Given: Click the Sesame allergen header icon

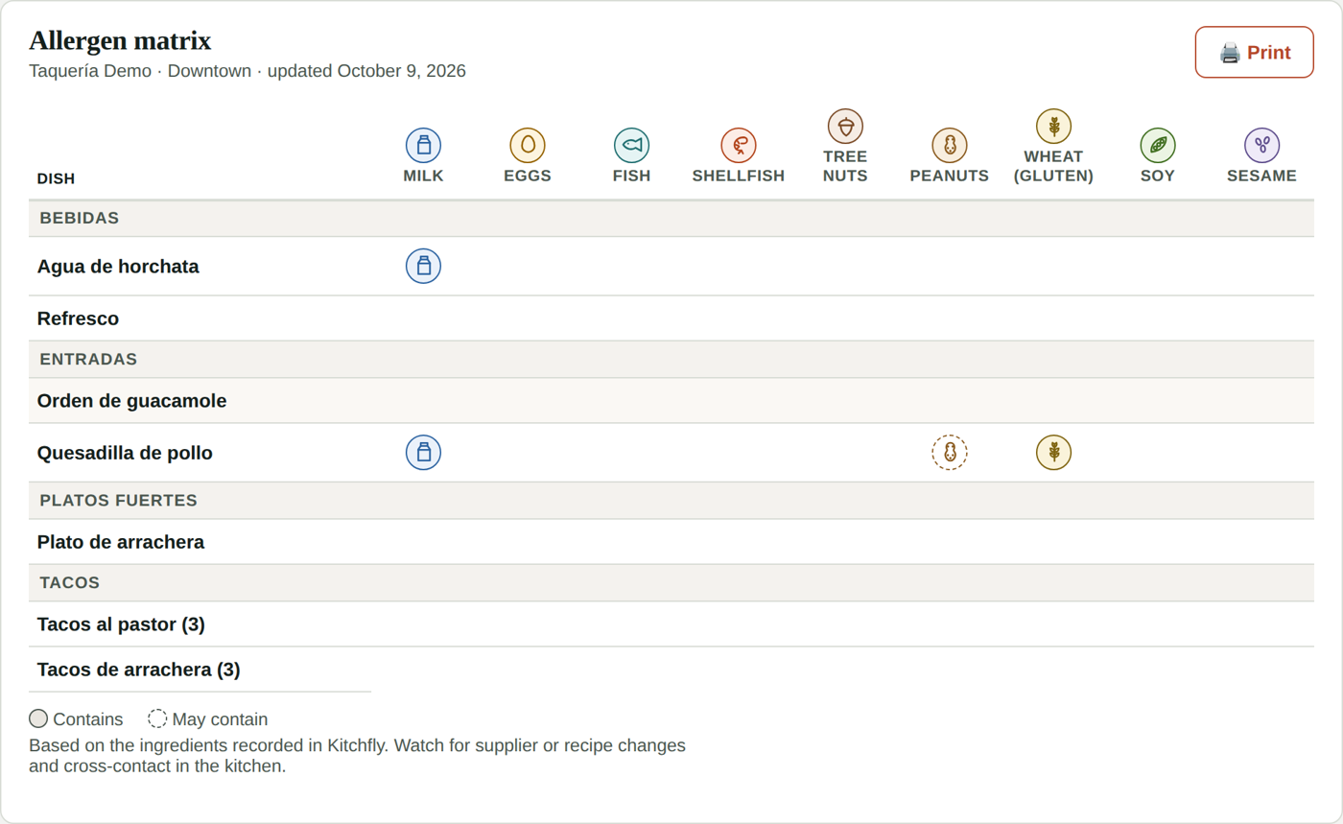Looking at the screenshot, I should pyautogui.click(x=1262, y=146).
